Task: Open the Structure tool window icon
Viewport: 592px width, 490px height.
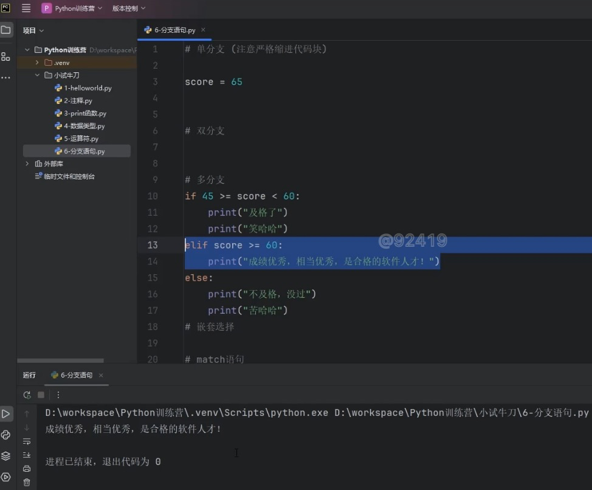Action: tap(5, 57)
